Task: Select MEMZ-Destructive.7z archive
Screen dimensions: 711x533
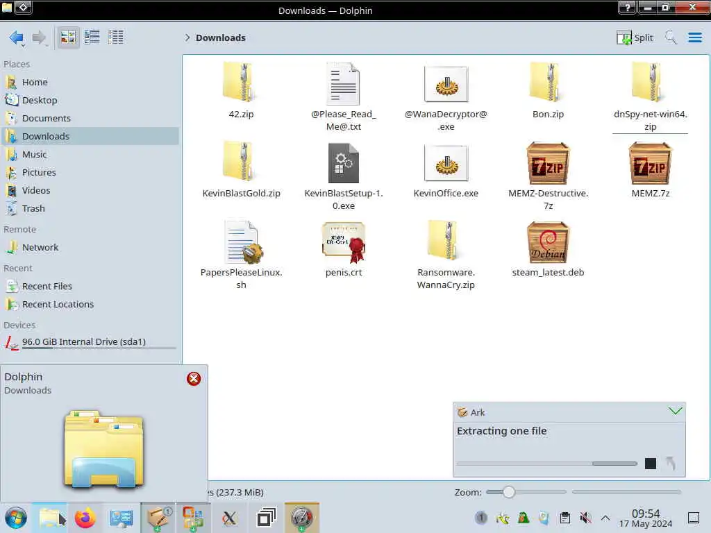Action: 549,176
